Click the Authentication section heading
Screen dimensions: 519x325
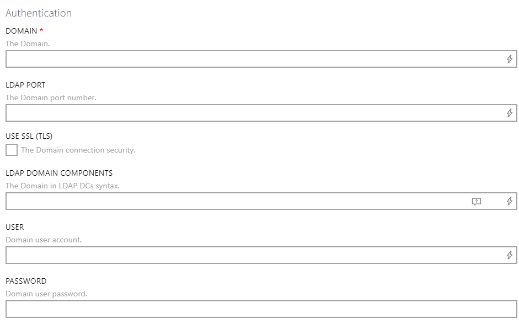point(38,13)
